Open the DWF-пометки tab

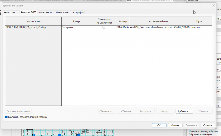tap(45, 12)
